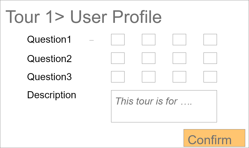Check the second box for Question1
The height and width of the screenshot is (148, 249).
(148, 40)
